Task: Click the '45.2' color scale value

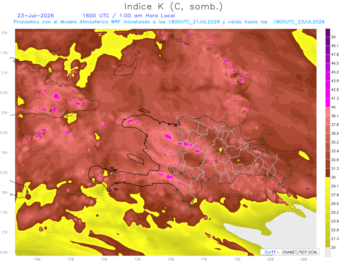Action: click(x=335, y=72)
